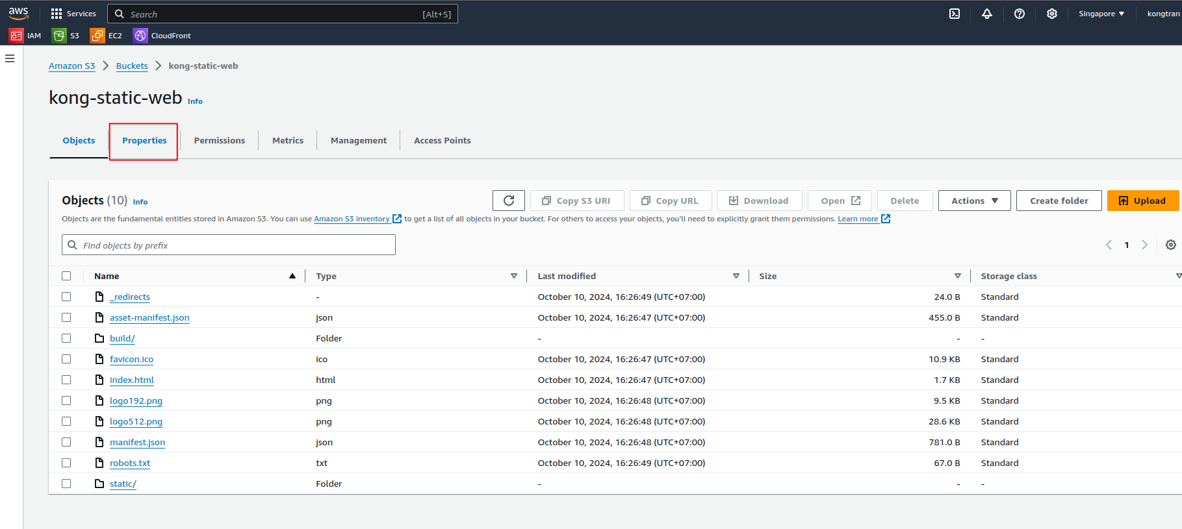Viewport: 1182px width, 529px height.
Task: Click the file icon beside robots.txt
Action: pos(99,463)
